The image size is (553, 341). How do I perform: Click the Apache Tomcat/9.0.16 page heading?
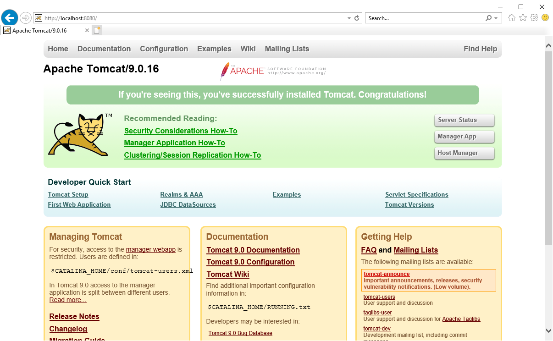(x=101, y=69)
